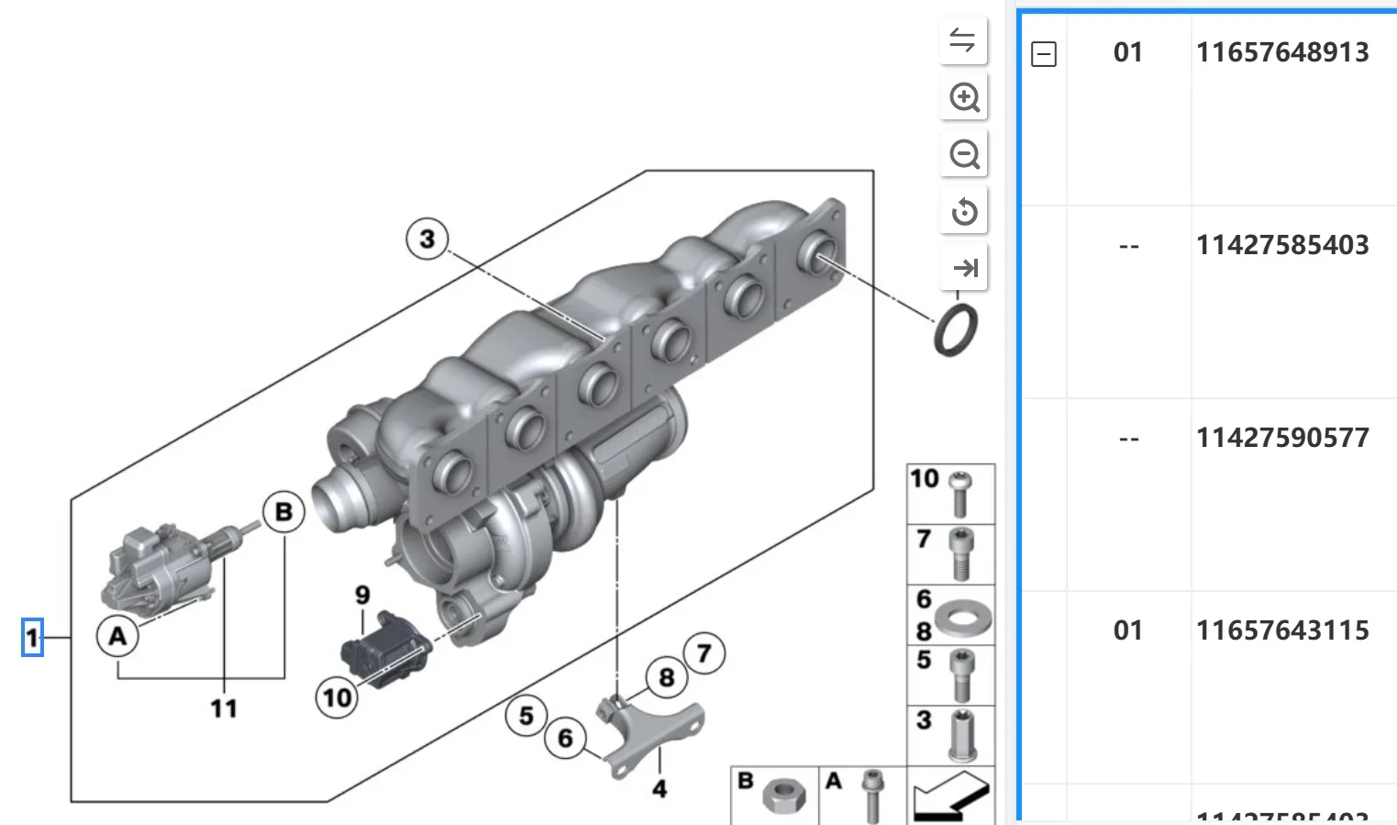Click the washer 6/8 thumbnail in legend
This screenshot has width=1397, height=825.
(x=951, y=615)
